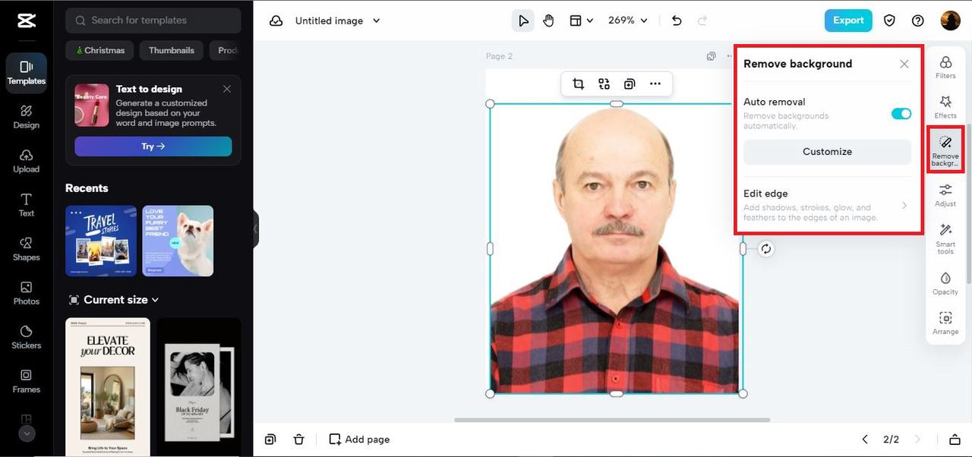Go to the previous page arrow
Image resolution: width=972 pixels, height=457 pixels.
(864, 440)
